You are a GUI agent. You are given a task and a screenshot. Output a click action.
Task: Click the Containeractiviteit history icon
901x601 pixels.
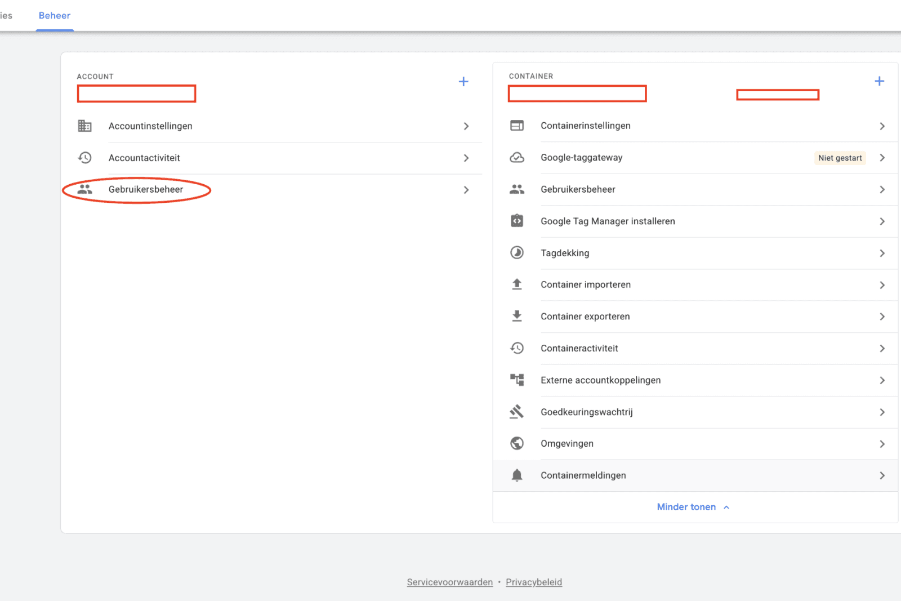[517, 348]
